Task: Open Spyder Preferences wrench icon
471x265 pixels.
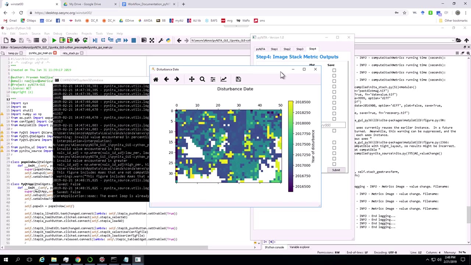Action: tap(161, 40)
